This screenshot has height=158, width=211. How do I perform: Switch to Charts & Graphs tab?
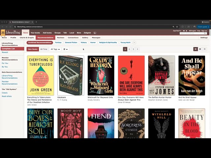(x=27, y=38)
